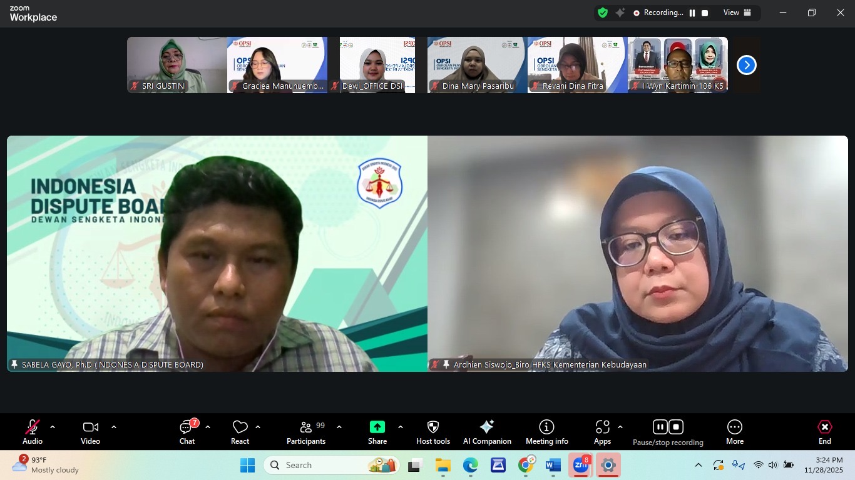This screenshot has height=480, width=855.
Task: Open Meeting info
Action: pyautogui.click(x=546, y=432)
